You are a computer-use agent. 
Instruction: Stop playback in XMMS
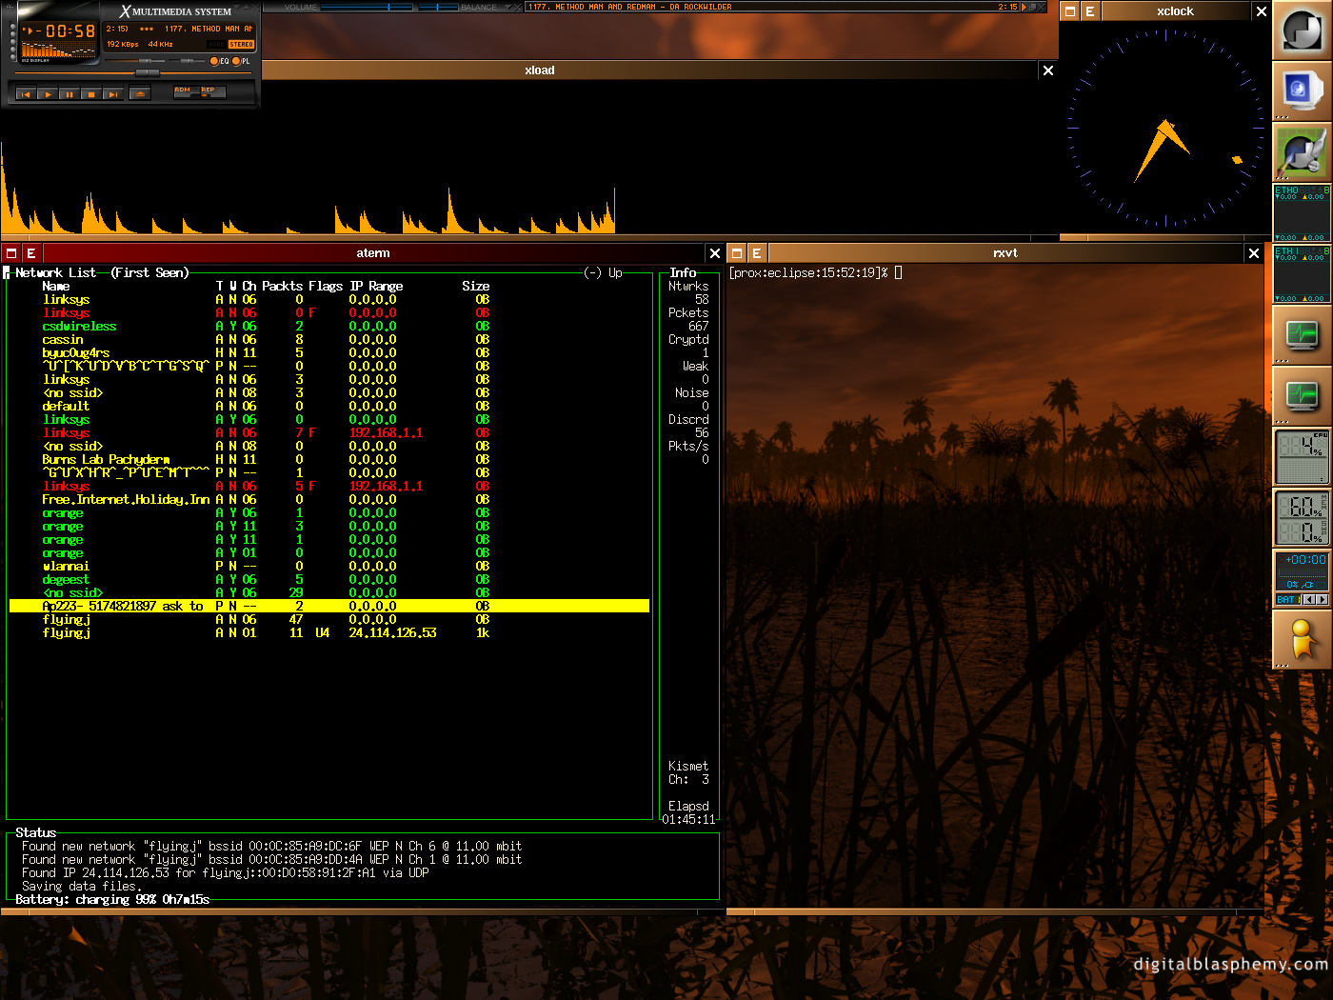(91, 94)
